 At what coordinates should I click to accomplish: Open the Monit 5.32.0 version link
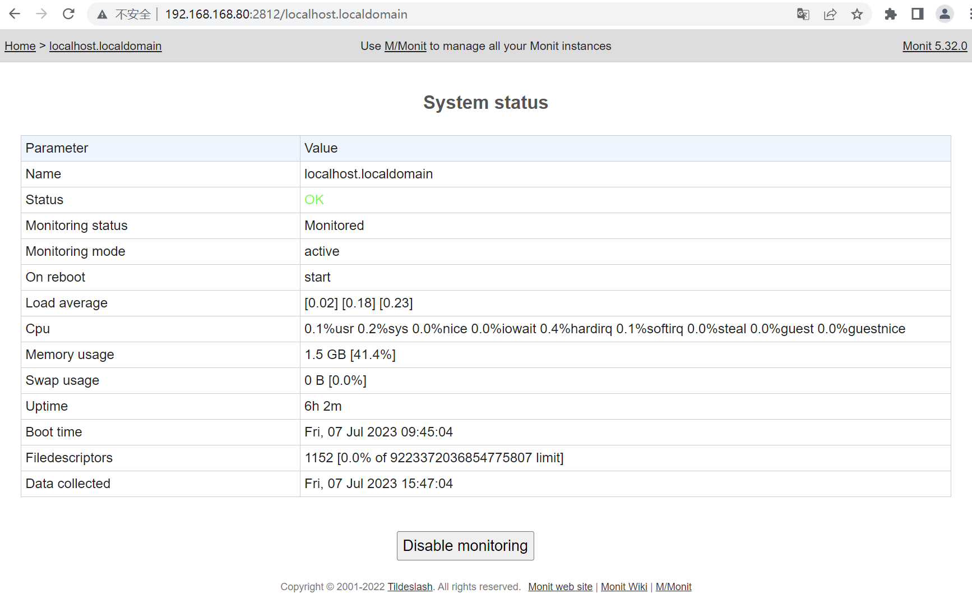(934, 46)
